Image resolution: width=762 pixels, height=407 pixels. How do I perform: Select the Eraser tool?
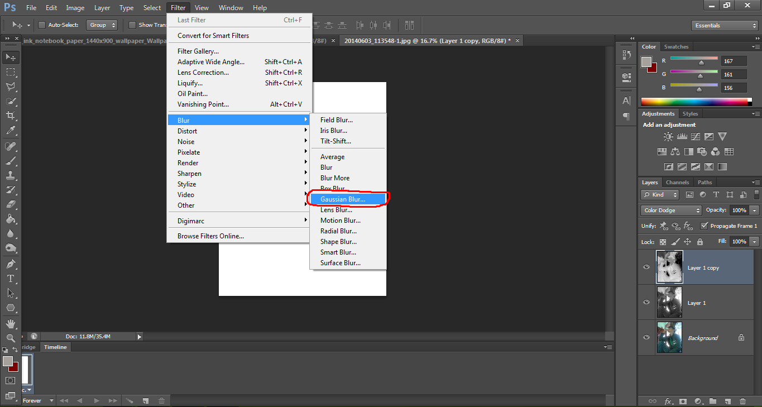click(x=11, y=204)
